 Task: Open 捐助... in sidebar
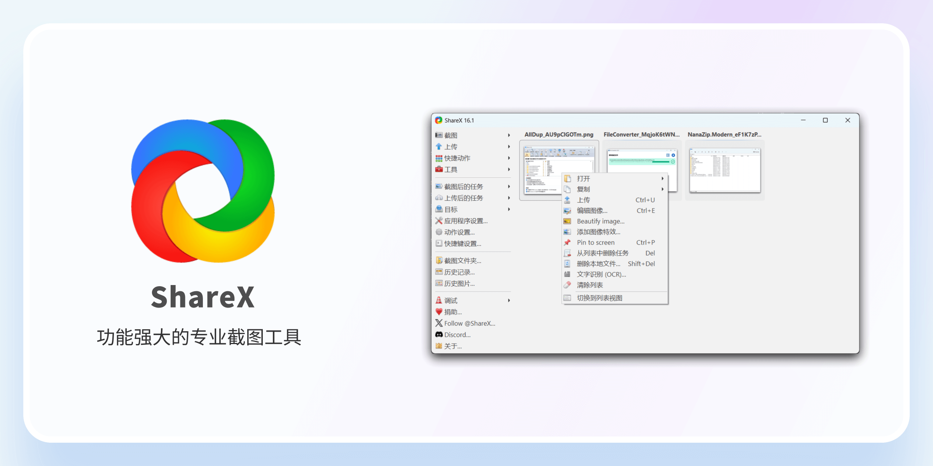[473, 312]
